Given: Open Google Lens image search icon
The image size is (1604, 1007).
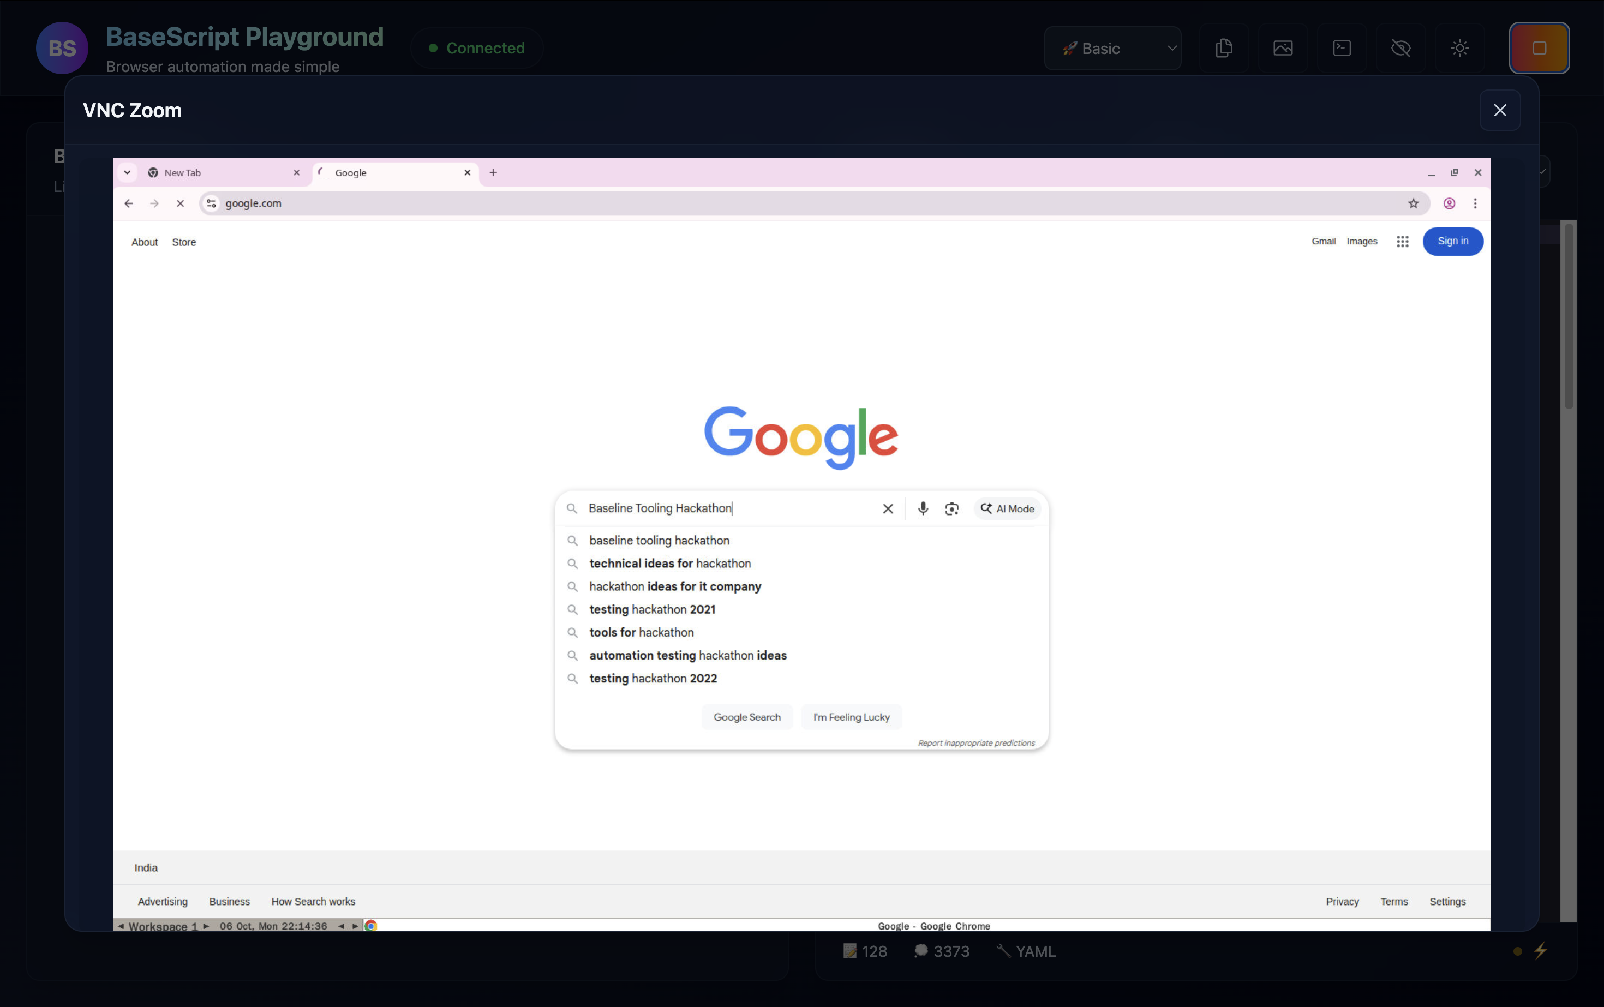Looking at the screenshot, I should pos(952,509).
